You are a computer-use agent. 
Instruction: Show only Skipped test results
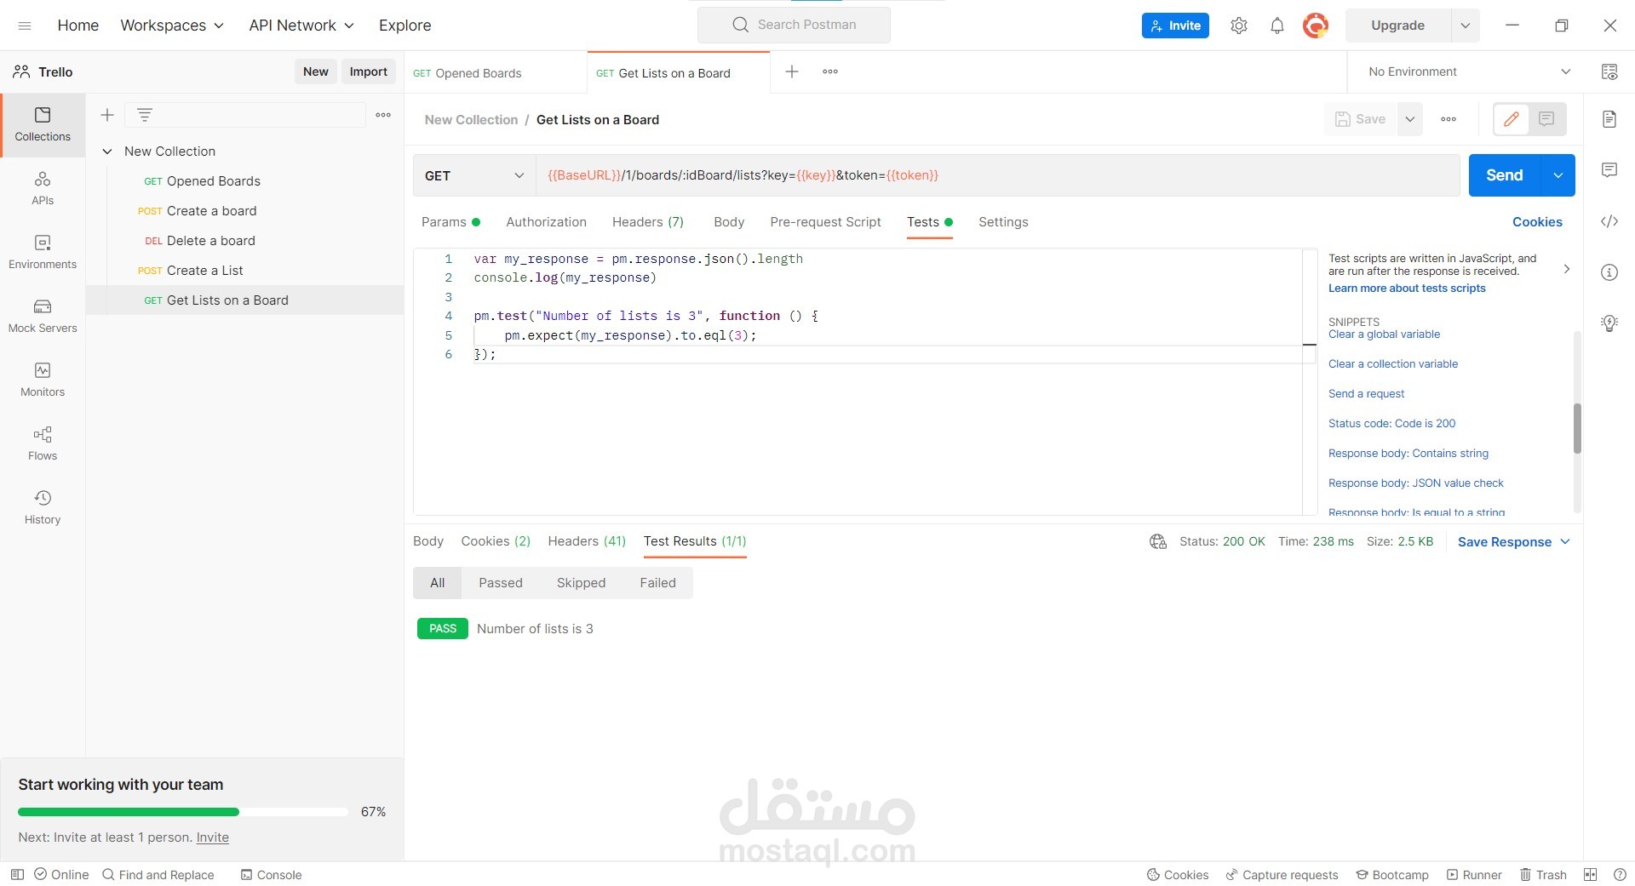point(581,583)
